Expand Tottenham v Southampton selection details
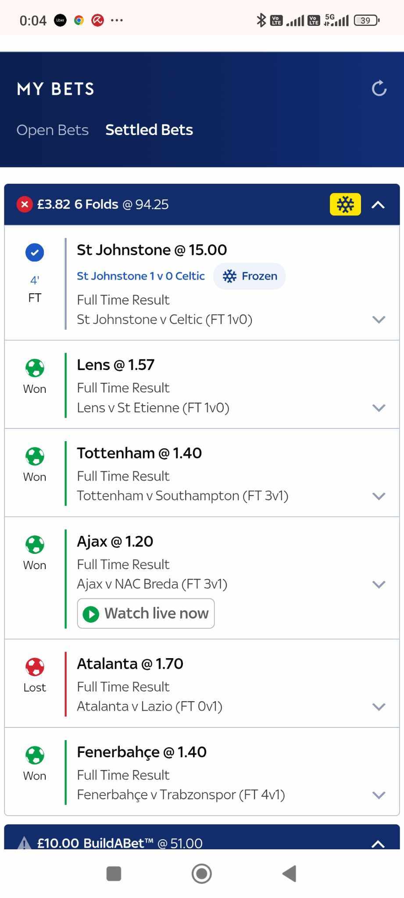Image resolution: width=404 pixels, height=898 pixels. pyautogui.click(x=379, y=496)
